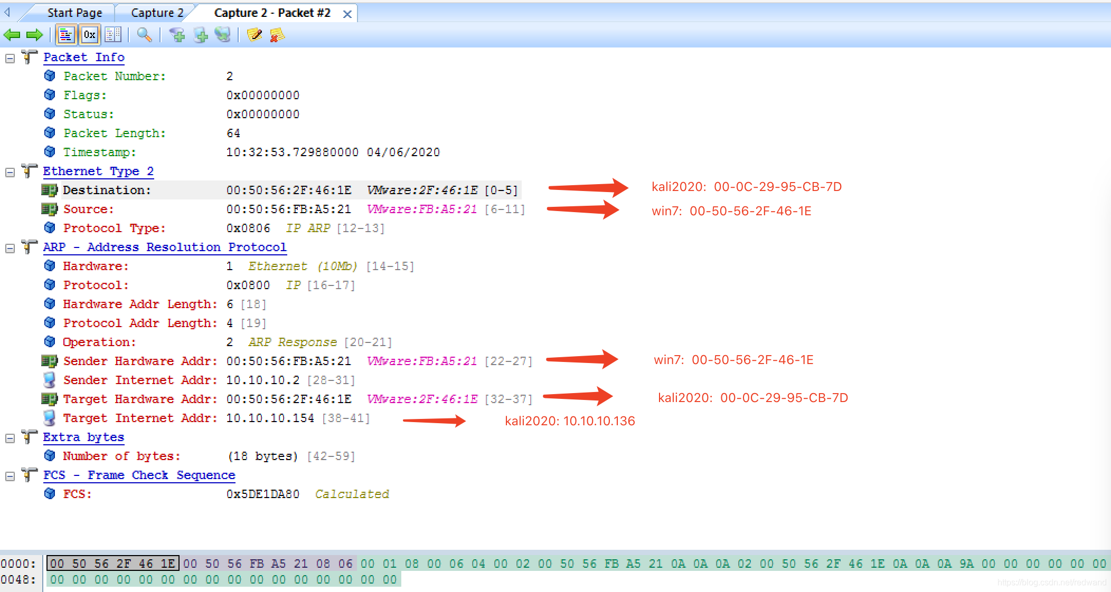The image size is (1111, 592).
Task: Click the Sender Internet Addr computer icon
Action: tap(49, 380)
